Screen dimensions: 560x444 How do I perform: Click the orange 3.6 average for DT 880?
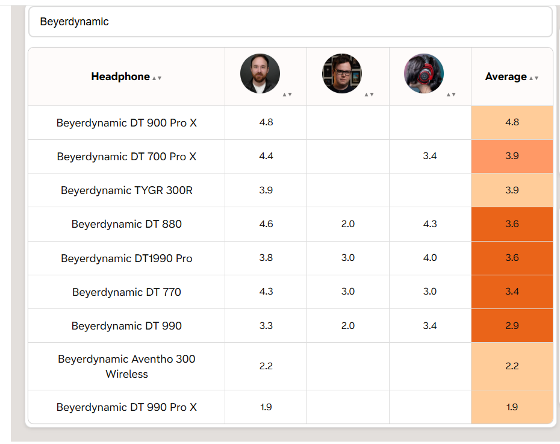click(x=512, y=224)
